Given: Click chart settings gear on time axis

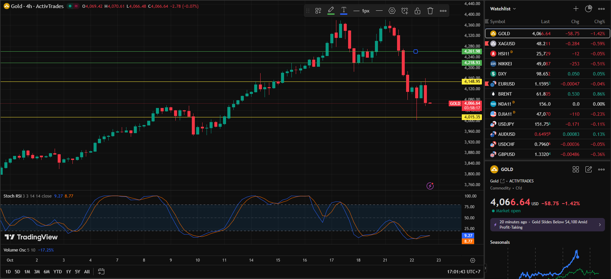Looking at the screenshot, I should 473,260.
